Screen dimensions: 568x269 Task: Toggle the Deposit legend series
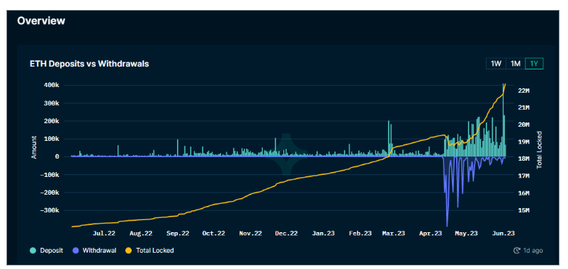pyautogui.click(x=46, y=250)
